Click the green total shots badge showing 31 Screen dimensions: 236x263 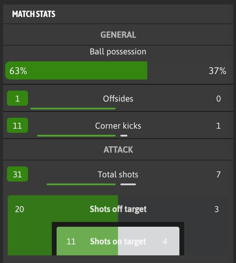(17, 174)
